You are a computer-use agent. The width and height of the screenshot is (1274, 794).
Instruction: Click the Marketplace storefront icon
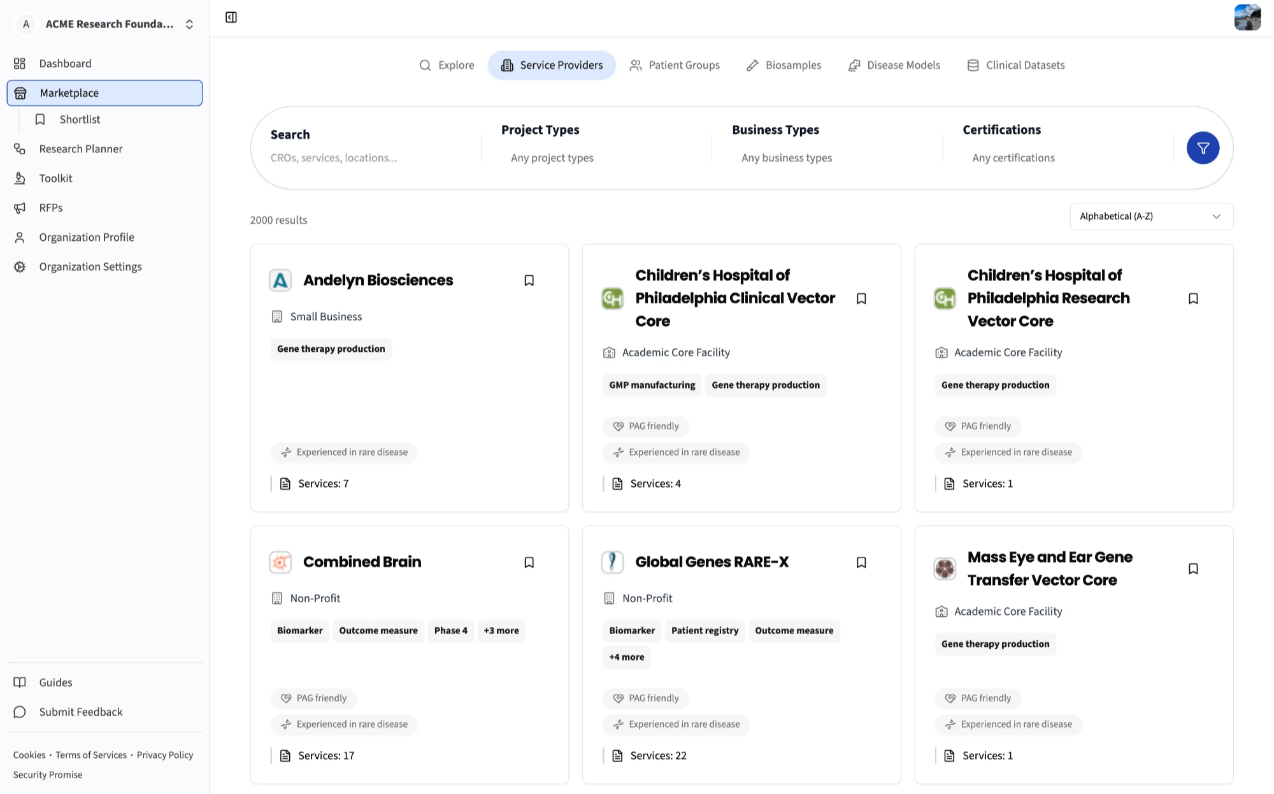(20, 93)
